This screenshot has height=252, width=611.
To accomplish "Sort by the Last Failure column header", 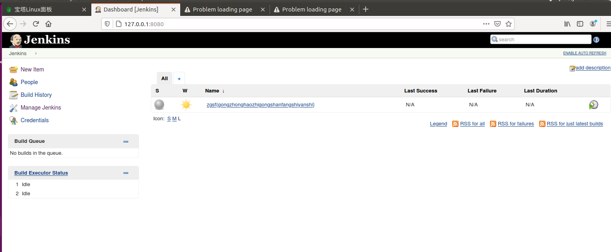I will (482, 91).
